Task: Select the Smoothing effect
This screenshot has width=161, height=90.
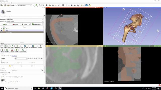Action: 7,50
